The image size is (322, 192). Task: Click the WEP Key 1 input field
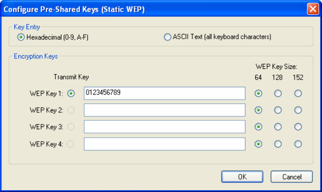(165, 93)
